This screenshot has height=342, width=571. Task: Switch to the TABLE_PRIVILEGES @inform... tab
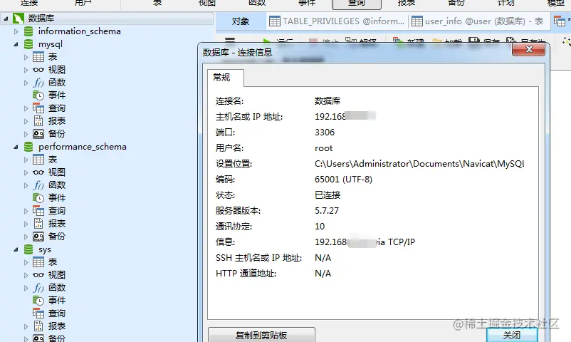tap(337, 21)
